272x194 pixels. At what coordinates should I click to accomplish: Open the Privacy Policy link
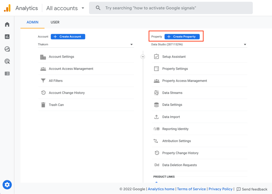(220, 189)
